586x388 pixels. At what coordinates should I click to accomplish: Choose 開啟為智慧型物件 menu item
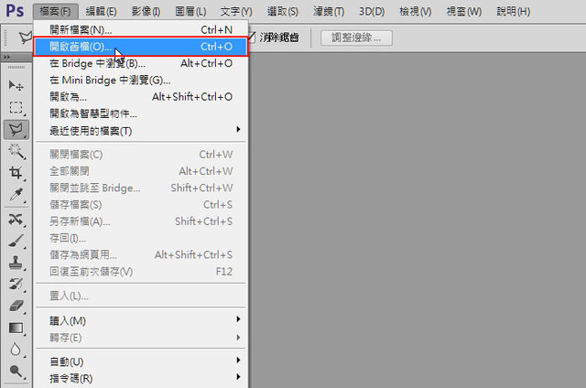click(140, 113)
